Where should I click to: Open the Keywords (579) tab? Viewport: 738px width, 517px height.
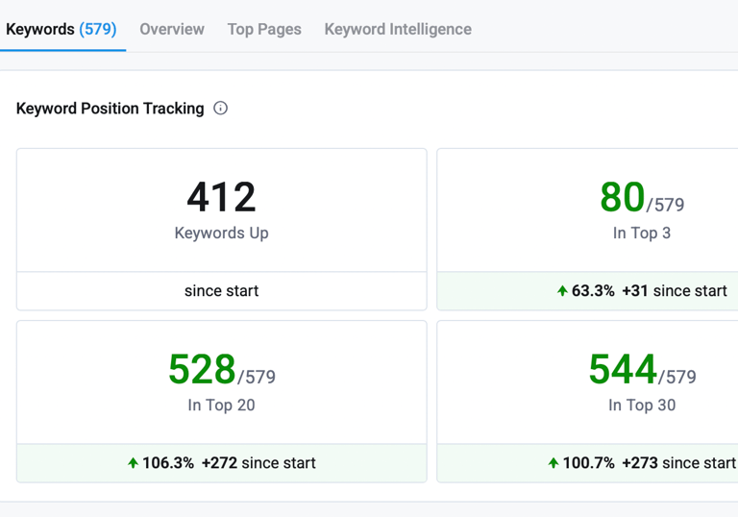(61, 29)
